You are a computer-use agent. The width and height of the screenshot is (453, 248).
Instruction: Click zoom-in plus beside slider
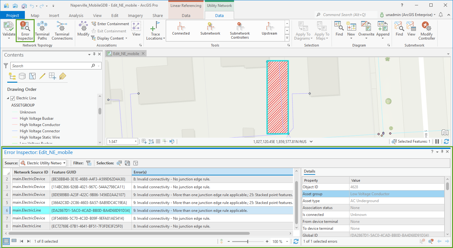coord(267,241)
